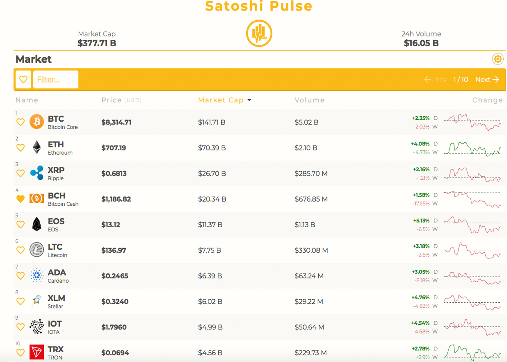This screenshot has width=507, height=362.
Task: Click ETH market cap $70.39 B
Action: click(x=212, y=148)
